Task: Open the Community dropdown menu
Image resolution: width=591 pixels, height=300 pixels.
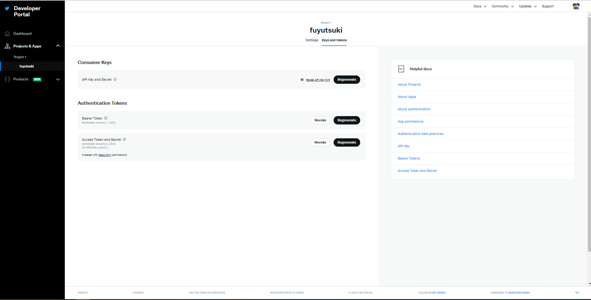Action: click(503, 6)
